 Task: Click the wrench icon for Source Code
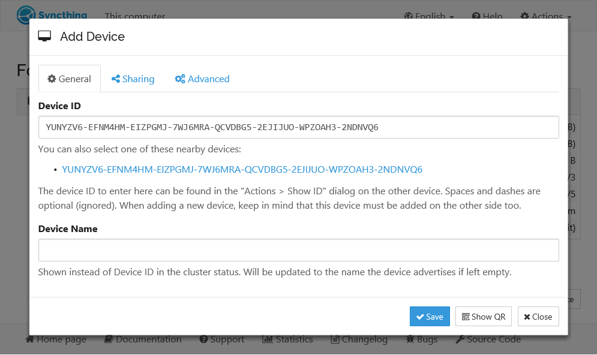click(460, 339)
